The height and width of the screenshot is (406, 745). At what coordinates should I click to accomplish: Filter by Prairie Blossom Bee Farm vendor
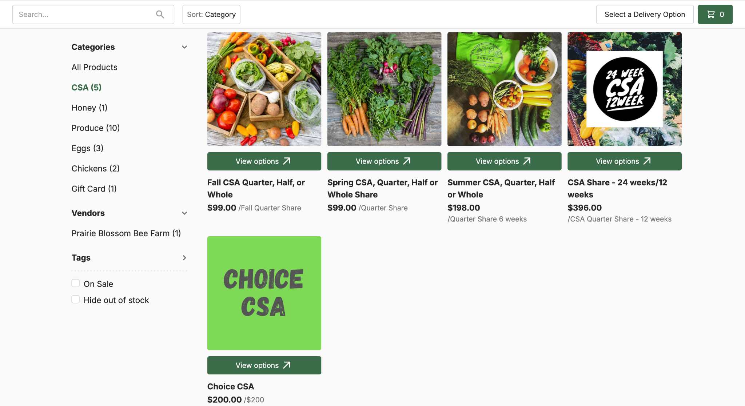coord(126,233)
